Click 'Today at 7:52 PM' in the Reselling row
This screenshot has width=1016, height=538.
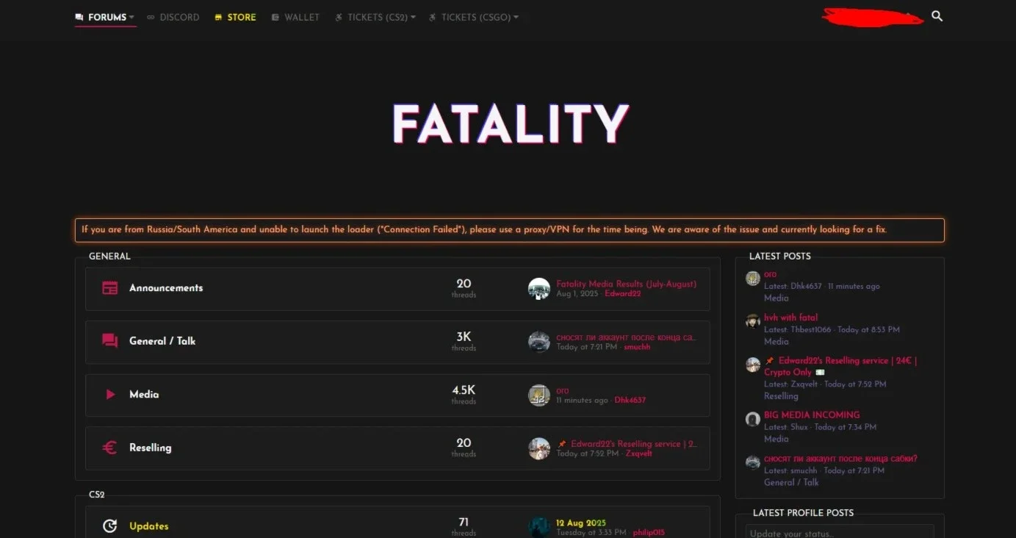pos(588,453)
